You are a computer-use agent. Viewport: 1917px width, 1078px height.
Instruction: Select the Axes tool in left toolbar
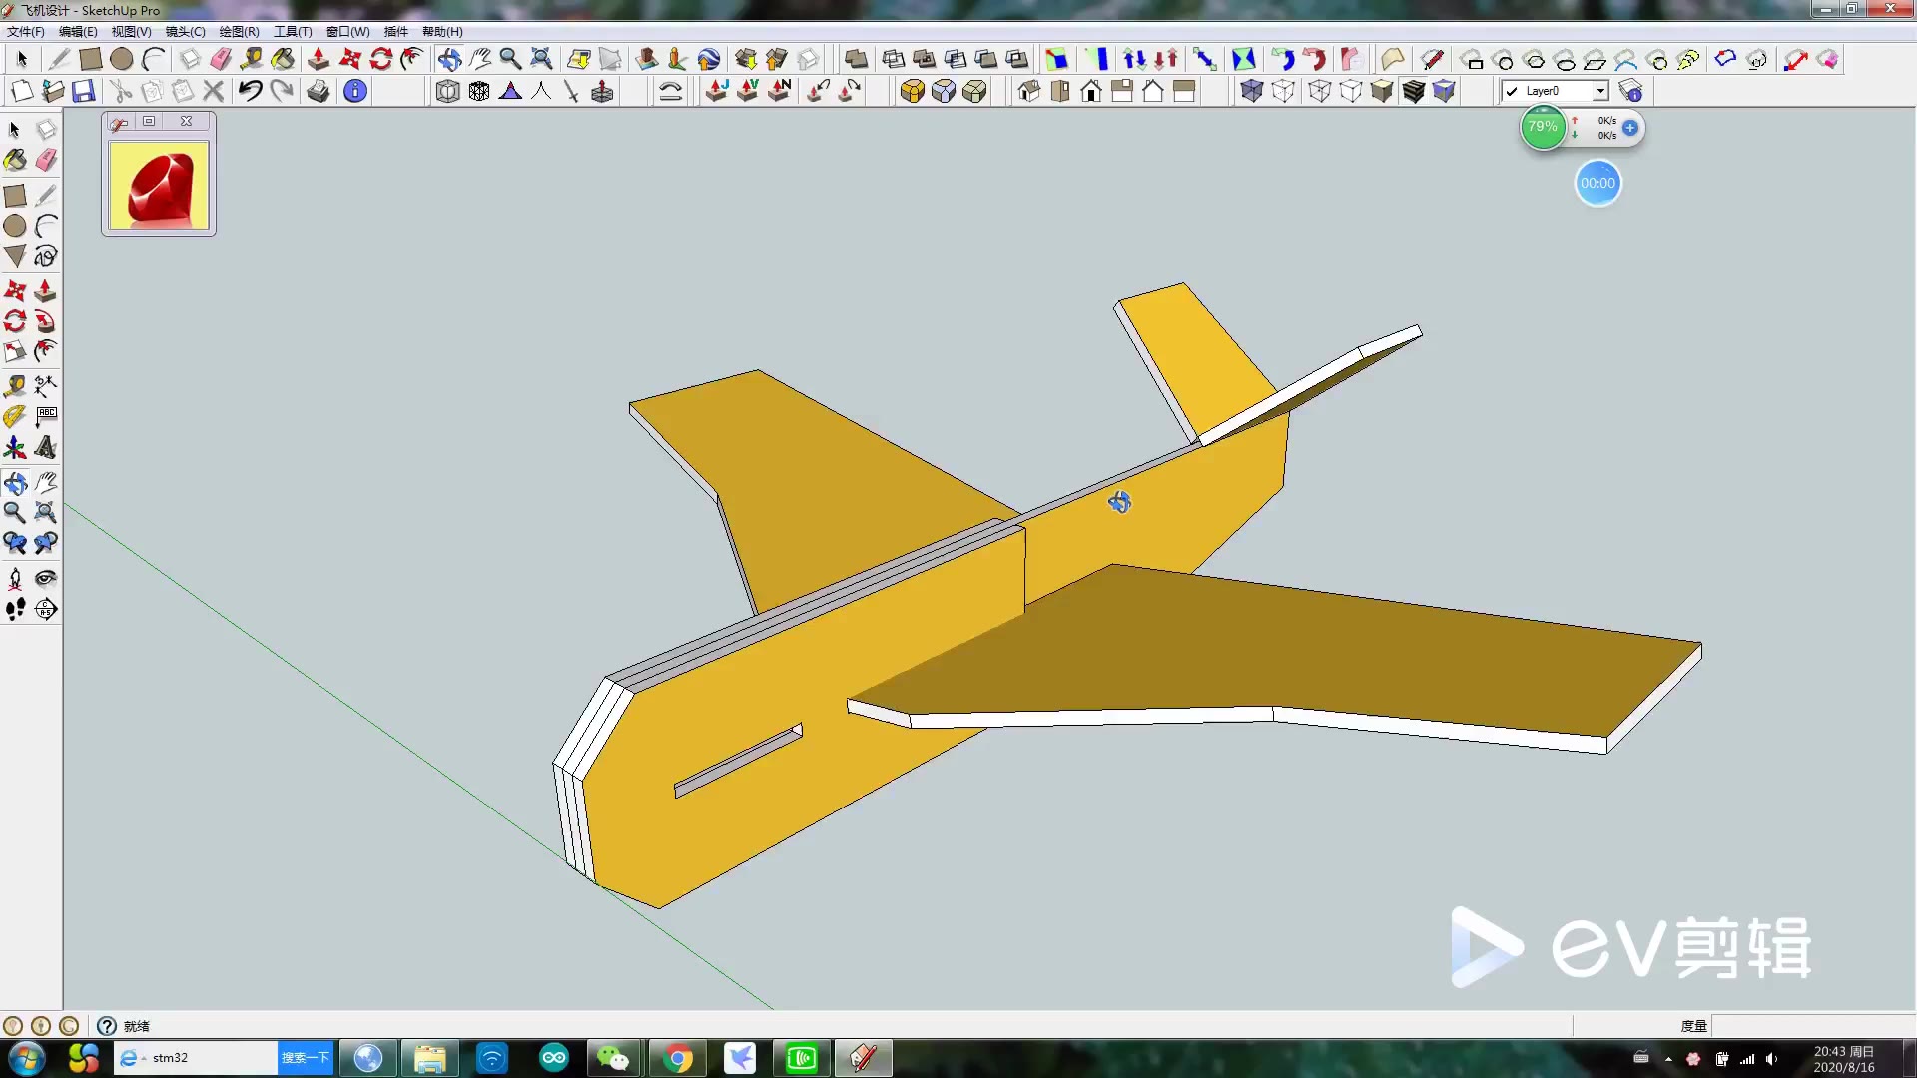click(x=15, y=447)
